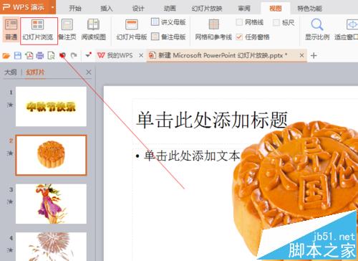
Task: Click the Redo icon
Action: click(x=74, y=56)
